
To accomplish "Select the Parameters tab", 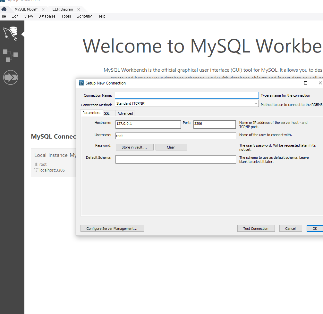I will point(91,113).
